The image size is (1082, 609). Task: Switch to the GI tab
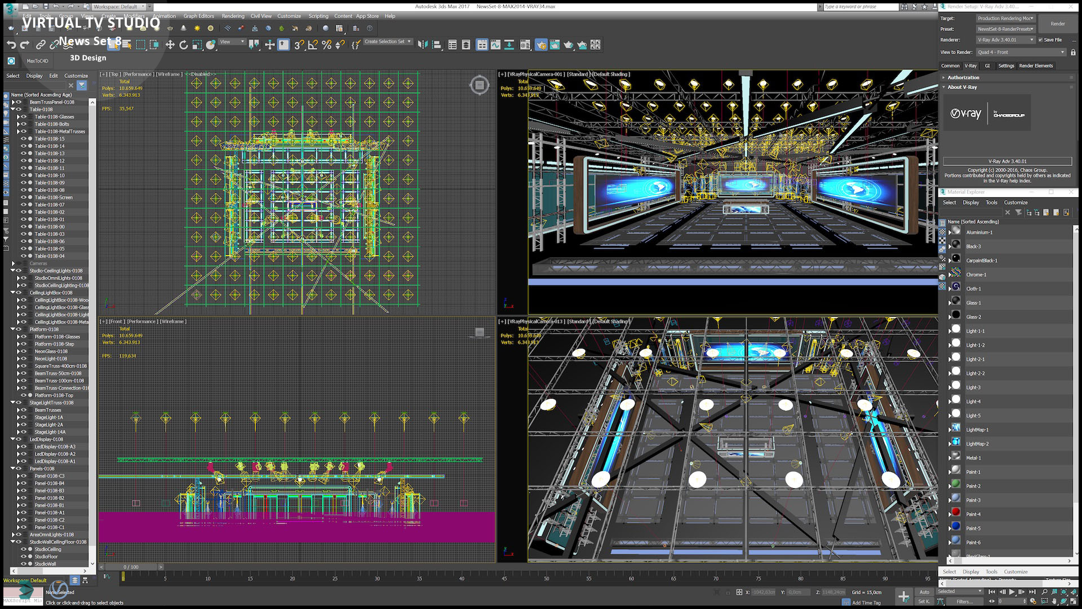click(987, 66)
